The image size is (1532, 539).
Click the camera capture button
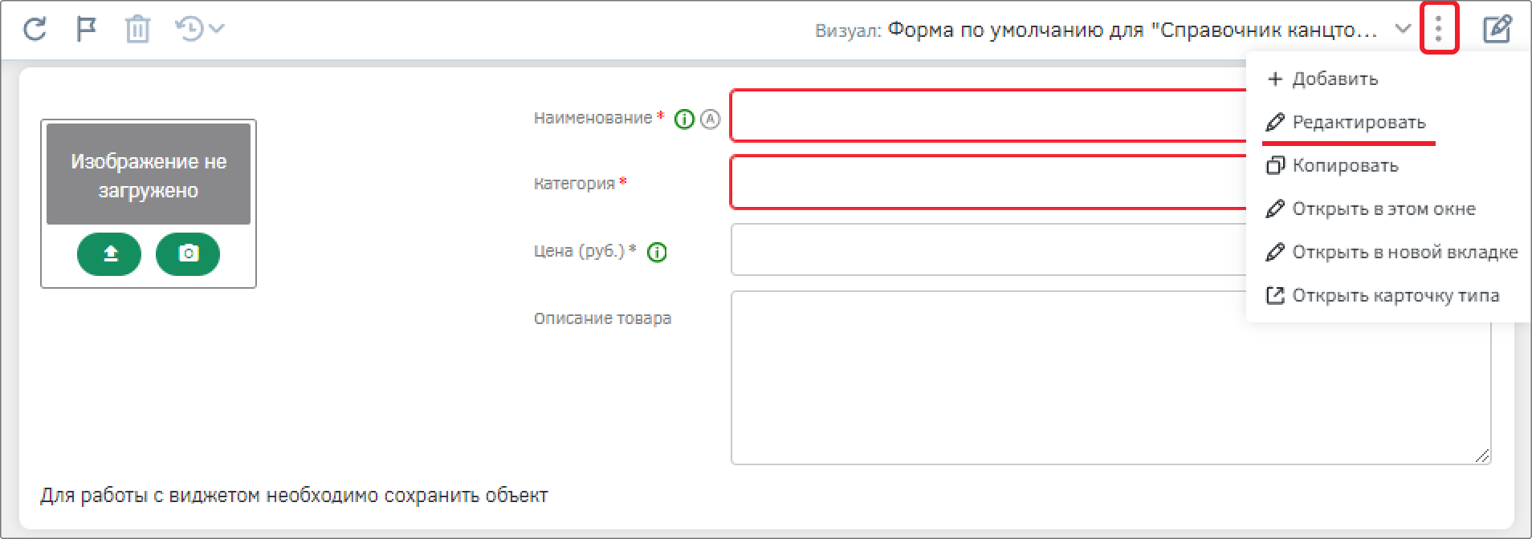click(x=188, y=253)
